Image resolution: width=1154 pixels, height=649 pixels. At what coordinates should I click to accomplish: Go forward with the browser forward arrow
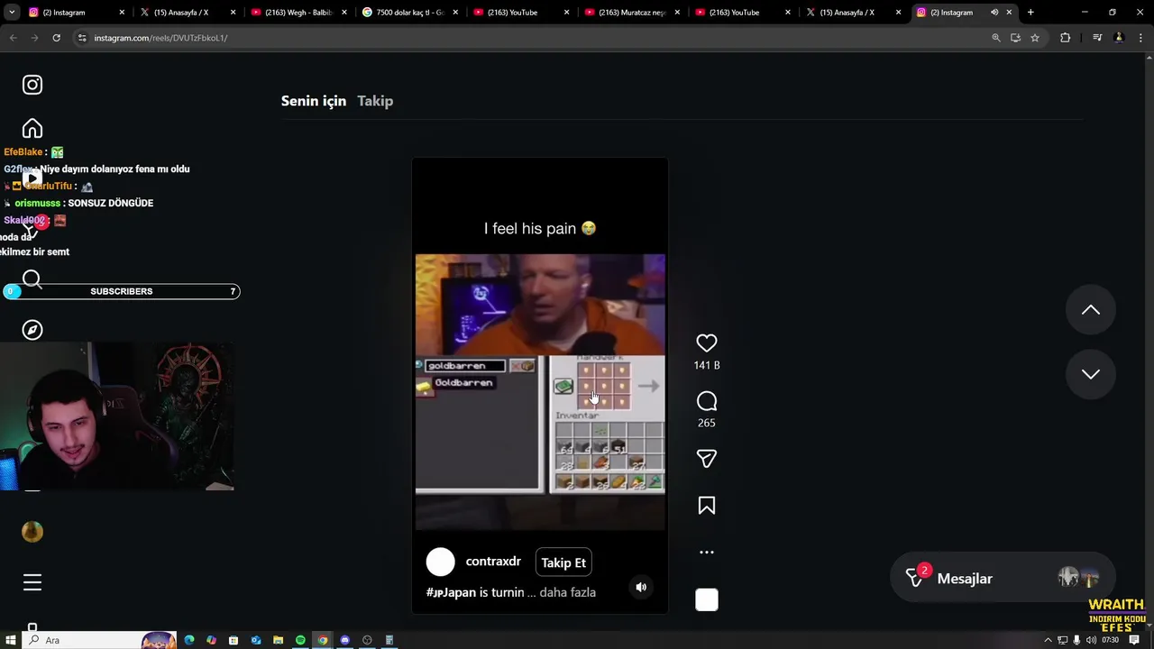pyautogui.click(x=34, y=38)
